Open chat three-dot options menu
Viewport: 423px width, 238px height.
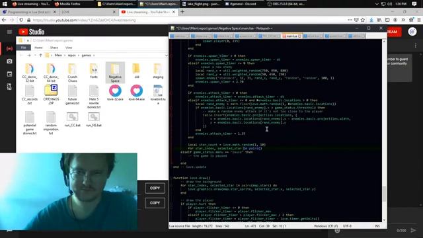[x=416, y=46]
